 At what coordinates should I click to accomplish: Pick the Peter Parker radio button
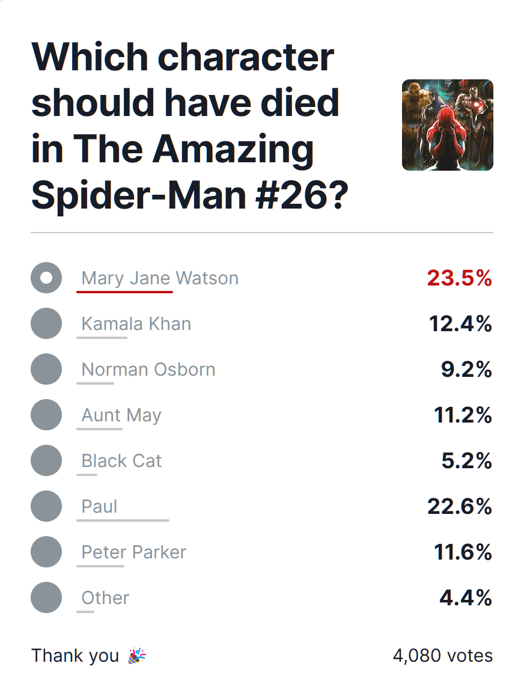tap(46, 552)
